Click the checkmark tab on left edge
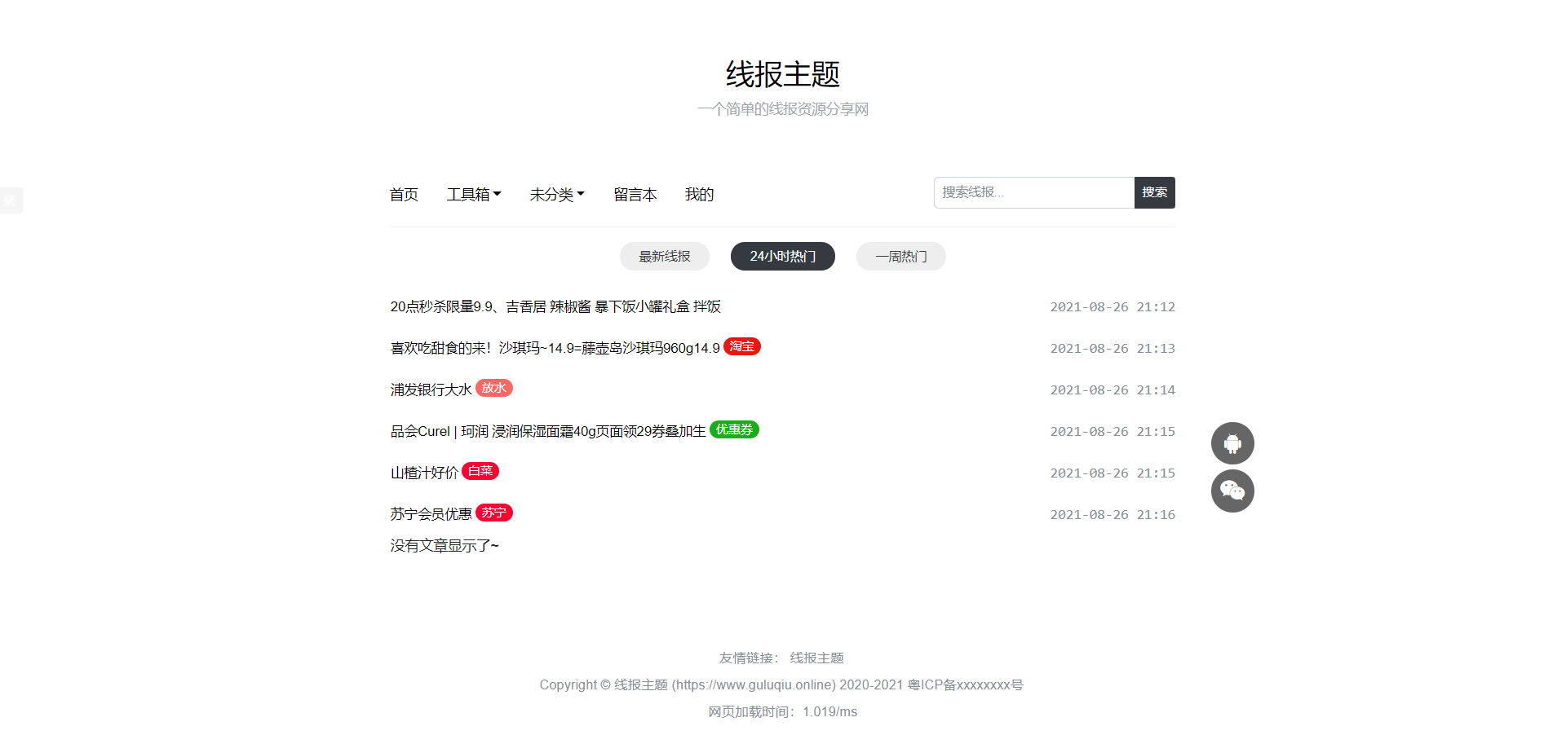Viewport: 1566px width, 735px height. tap(11, 200)
